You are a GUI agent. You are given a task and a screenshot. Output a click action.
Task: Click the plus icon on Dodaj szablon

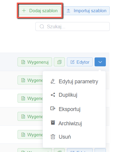coord(24,11)
